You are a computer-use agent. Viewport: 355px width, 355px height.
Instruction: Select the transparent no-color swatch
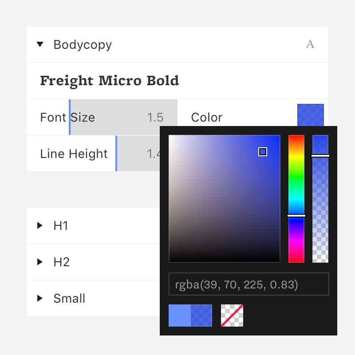coord(232,316)
